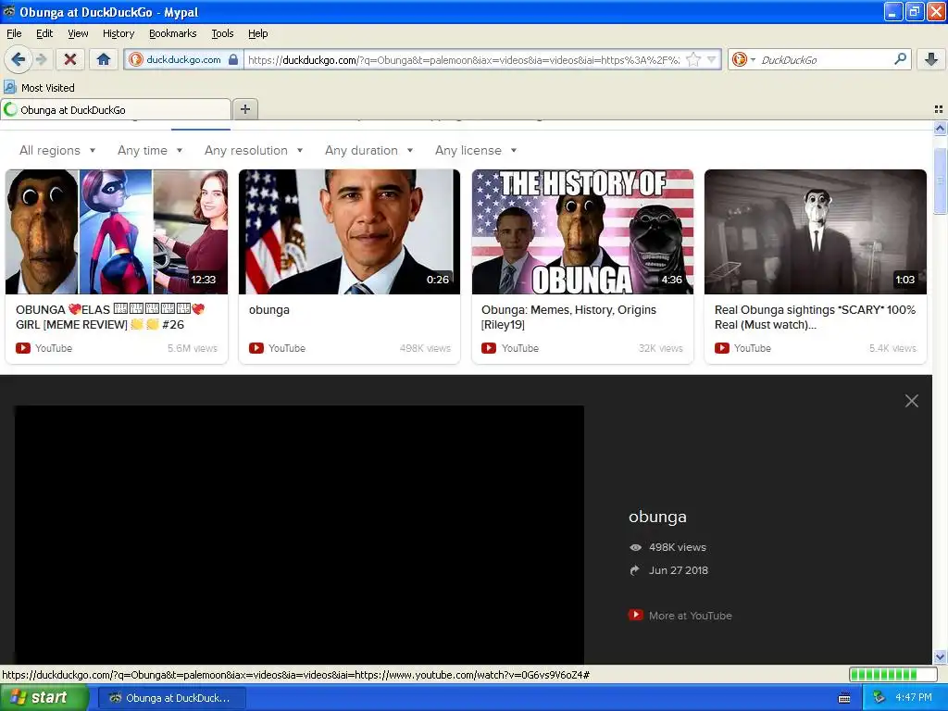Select Obunga at DuckDuck taskbar button
This screenshot has height=711, width=948.
pyautogui.click(x=171, y=698)
